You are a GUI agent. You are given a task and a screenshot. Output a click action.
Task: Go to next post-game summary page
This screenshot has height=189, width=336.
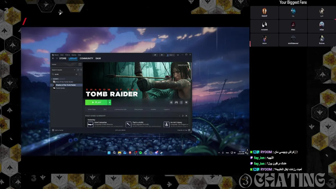[x=183, y=116]
